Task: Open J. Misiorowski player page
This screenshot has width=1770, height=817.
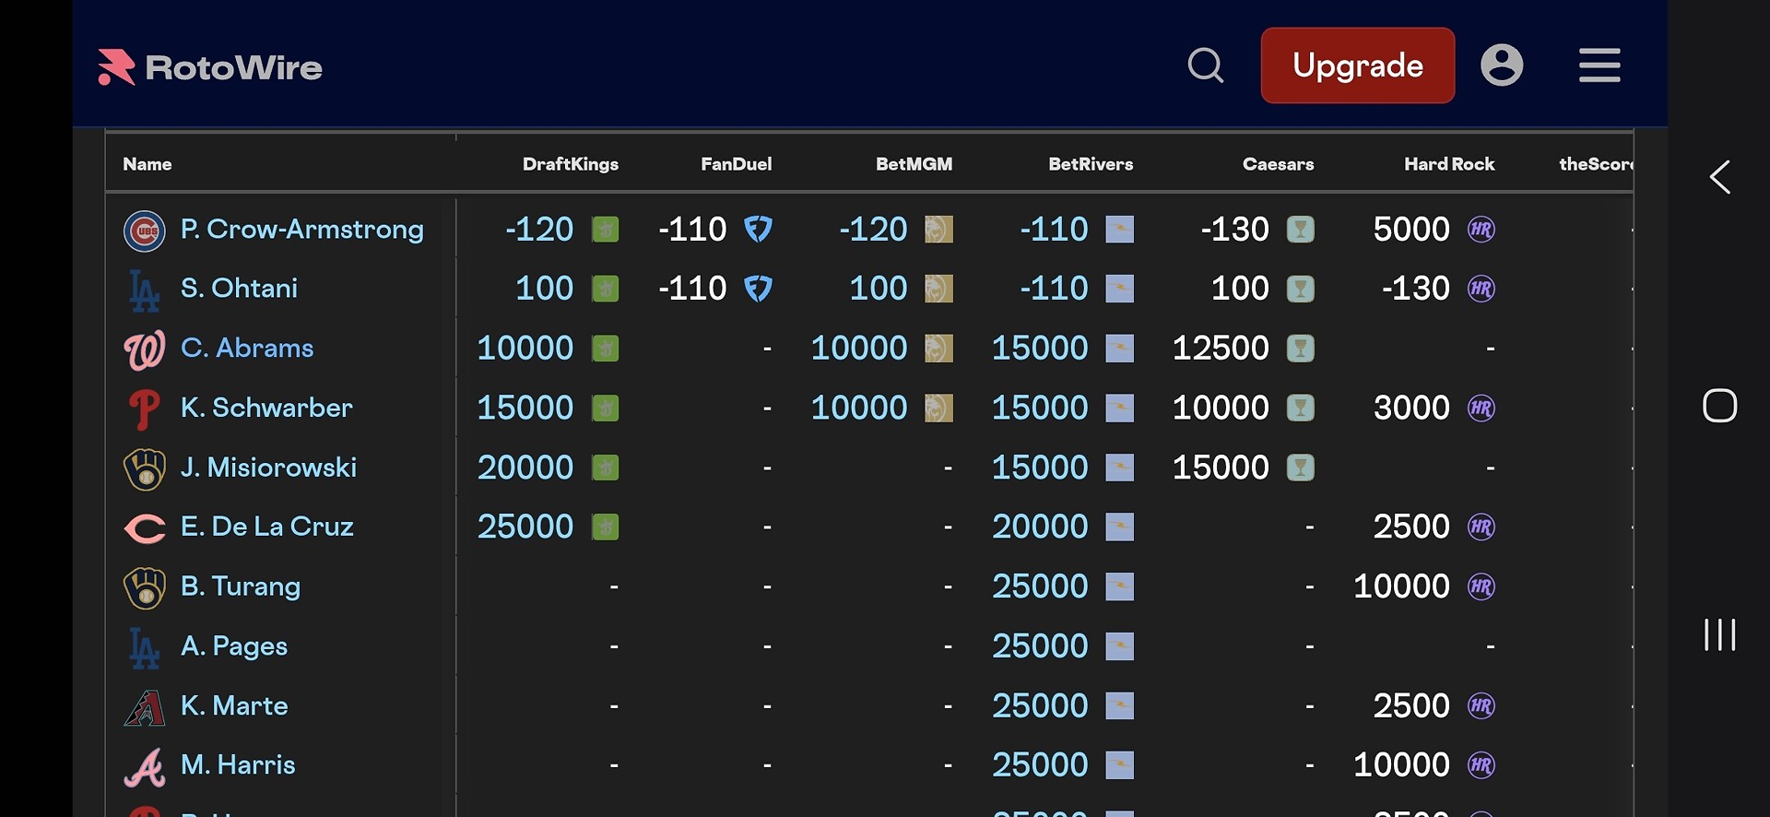Action: pyautogui.click(x=268, y=468)
